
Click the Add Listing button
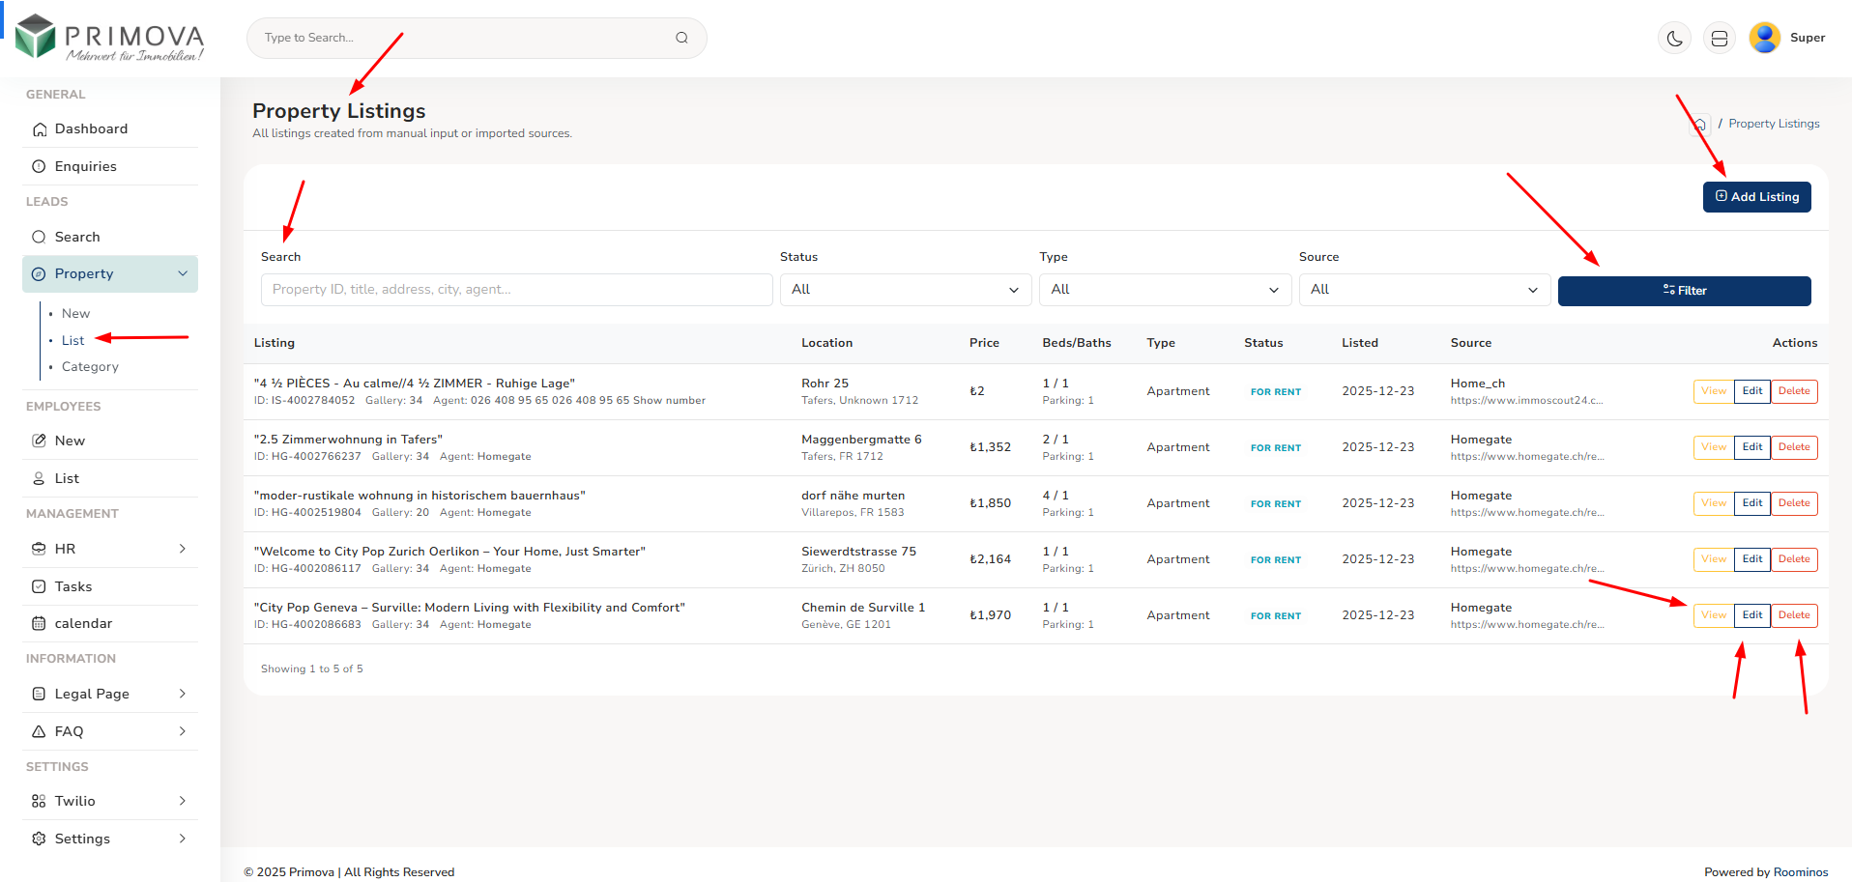(1756, 197)
